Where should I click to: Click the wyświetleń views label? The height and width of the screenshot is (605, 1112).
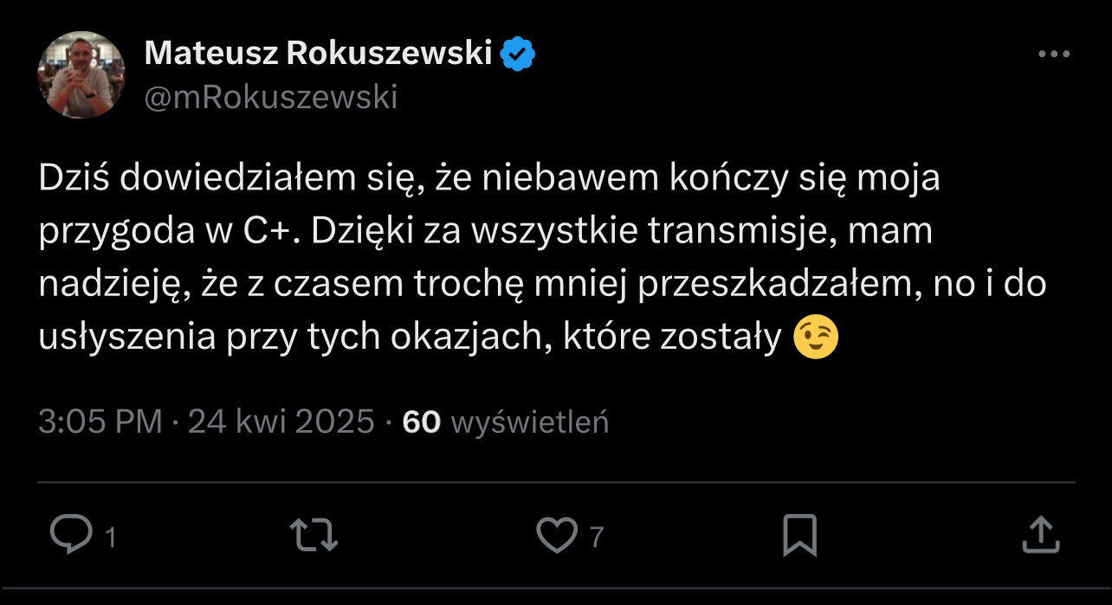click(x=530, y=422)
